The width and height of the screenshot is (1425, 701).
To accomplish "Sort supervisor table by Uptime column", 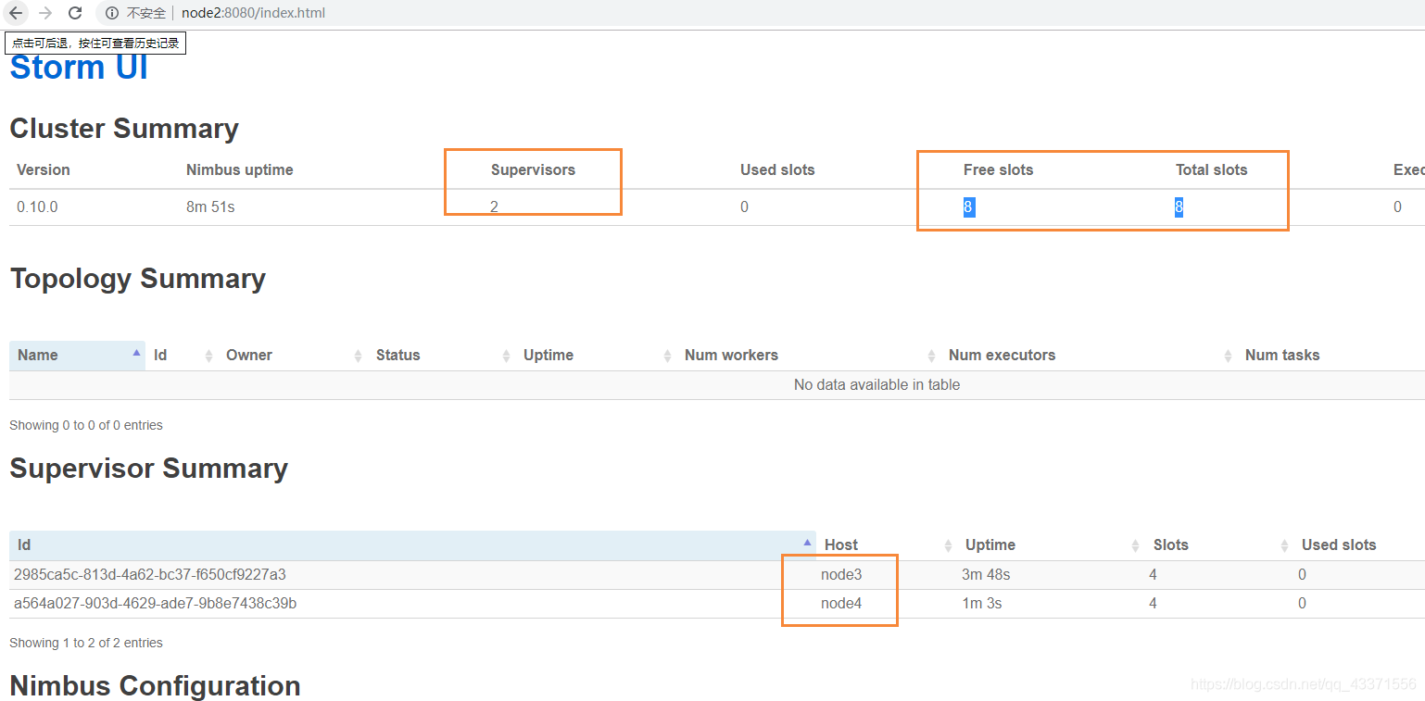I will click(x=1051, y=545).
